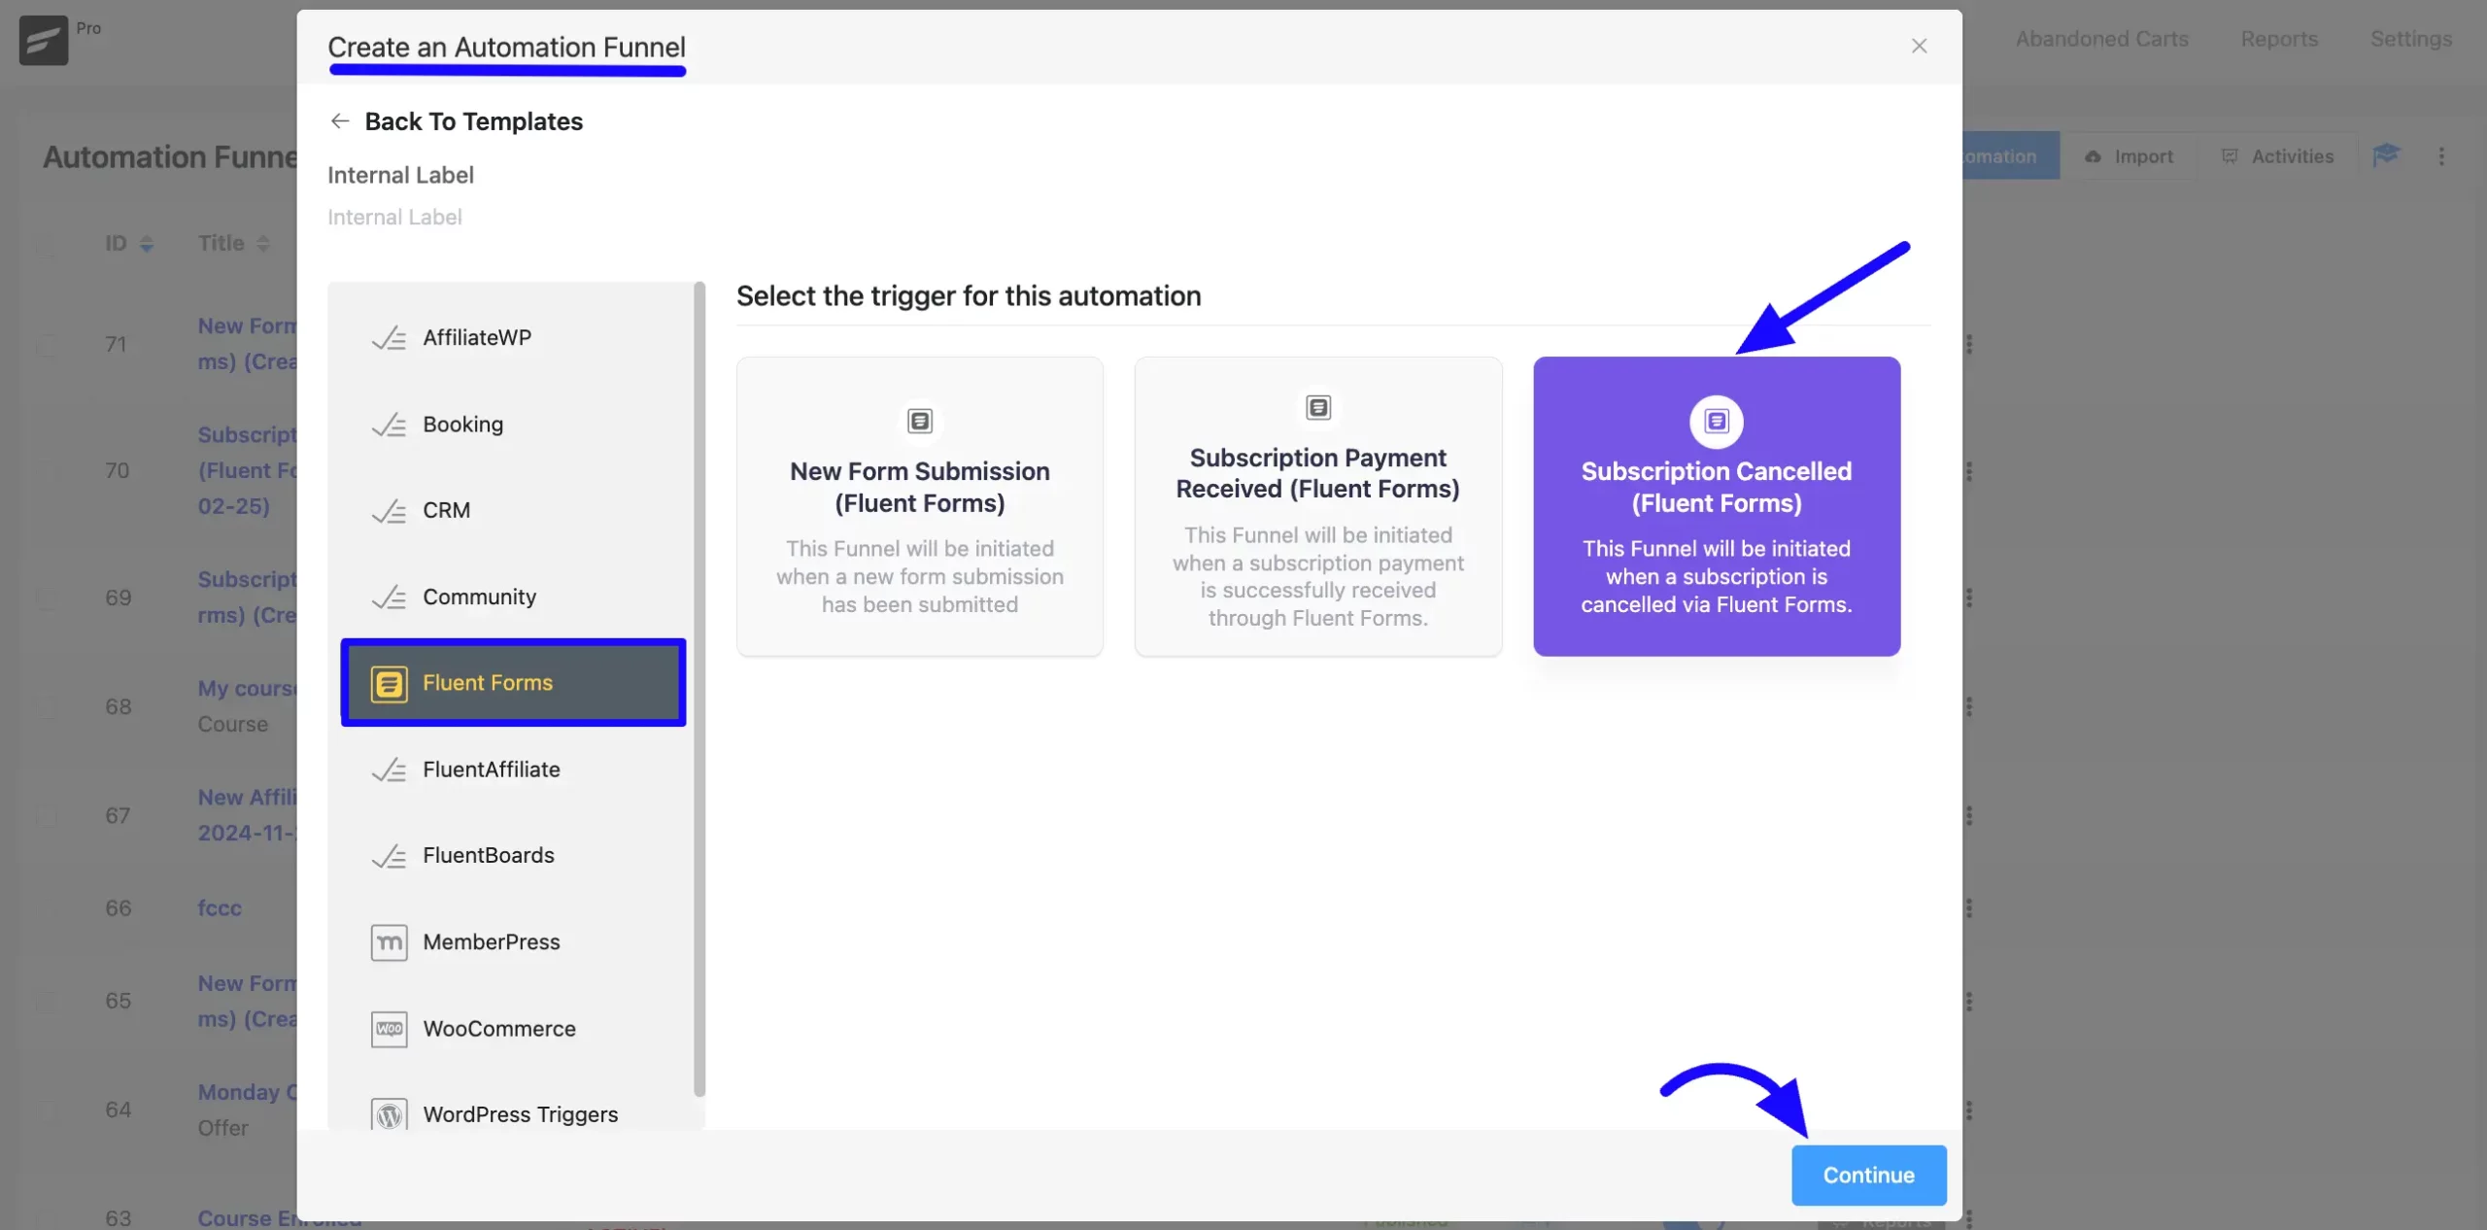This screenshot has height=1230, width=2487.
Task: Select the CRM trigger category
Action: coord(513,511)
